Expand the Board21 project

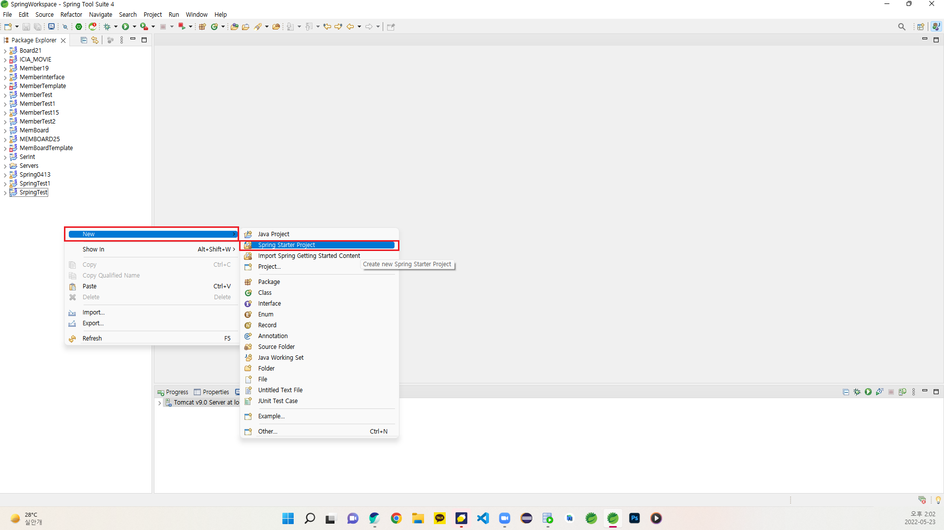point(5,51)
